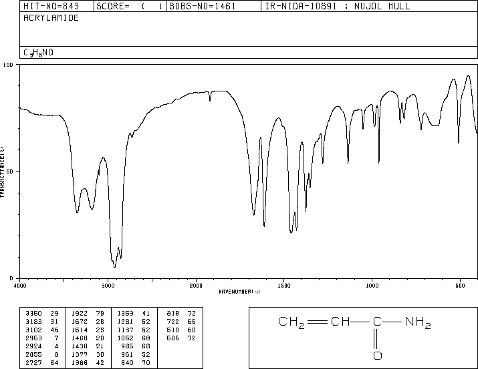This screenshot has width=478, height=369.
Task: Select the 1500 wavenumber axis tick label
Action: pos(283,285)
